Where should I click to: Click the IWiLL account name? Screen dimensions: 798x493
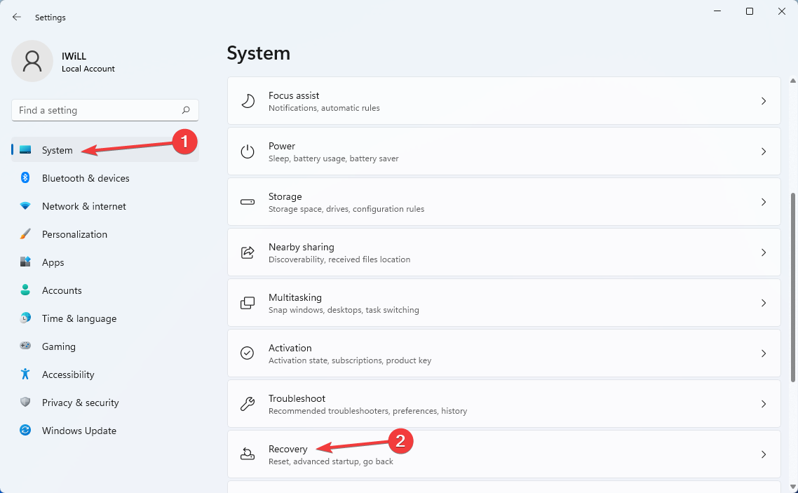click(74, 56)
